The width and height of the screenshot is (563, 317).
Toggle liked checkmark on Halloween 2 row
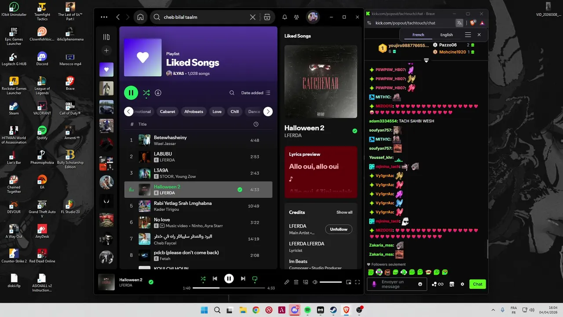(x=240, y=190)
